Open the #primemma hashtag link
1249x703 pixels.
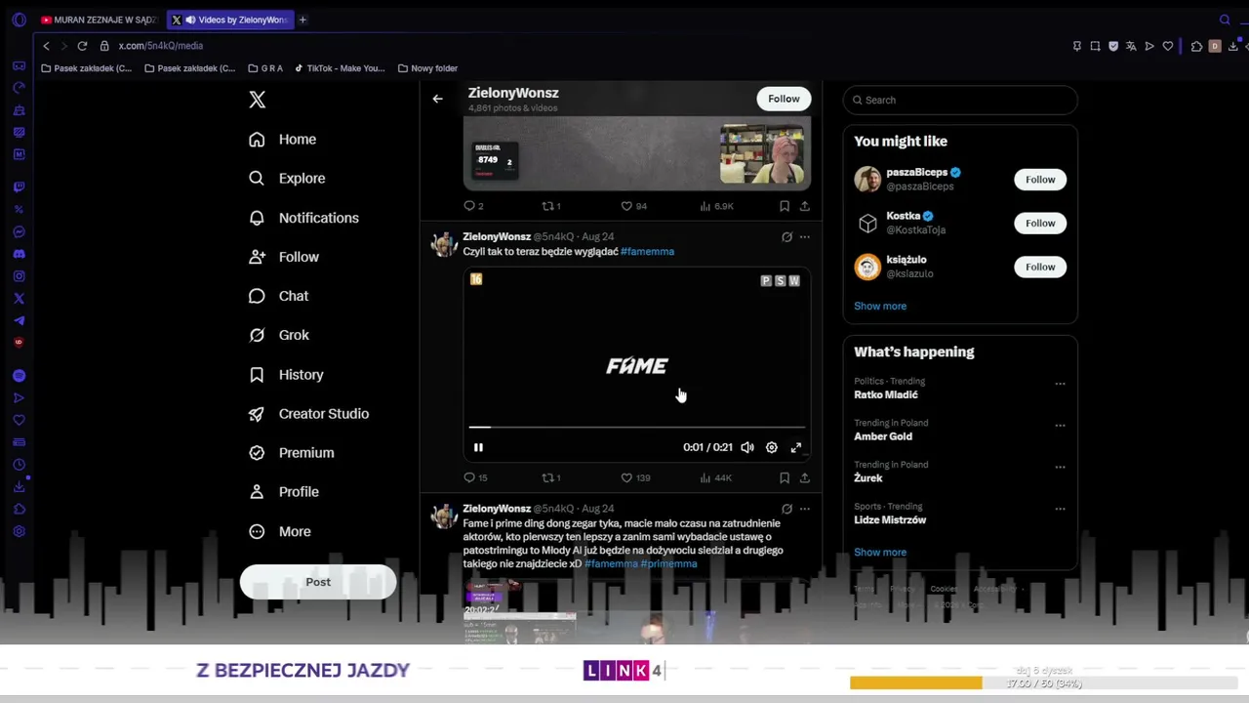(x=668, y=564)
